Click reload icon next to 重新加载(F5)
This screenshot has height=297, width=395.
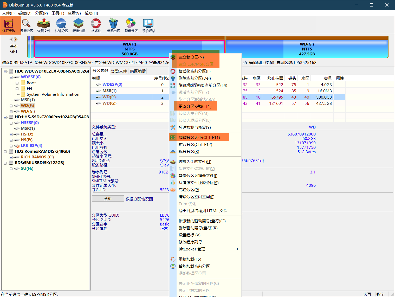173,259
